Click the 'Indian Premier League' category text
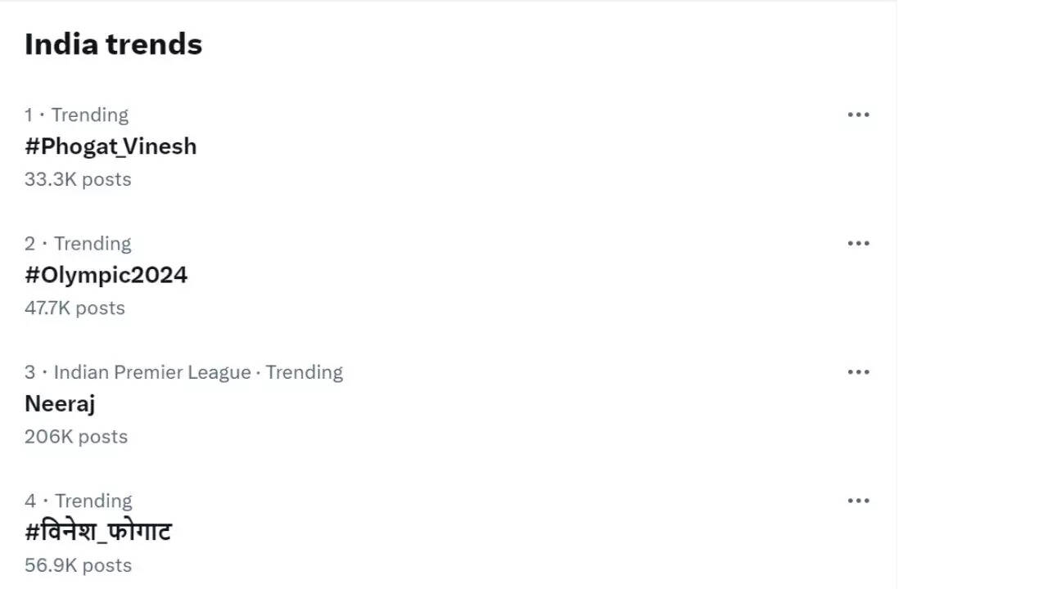Viewport: 1048px width, 589px height. pos(152,372)
